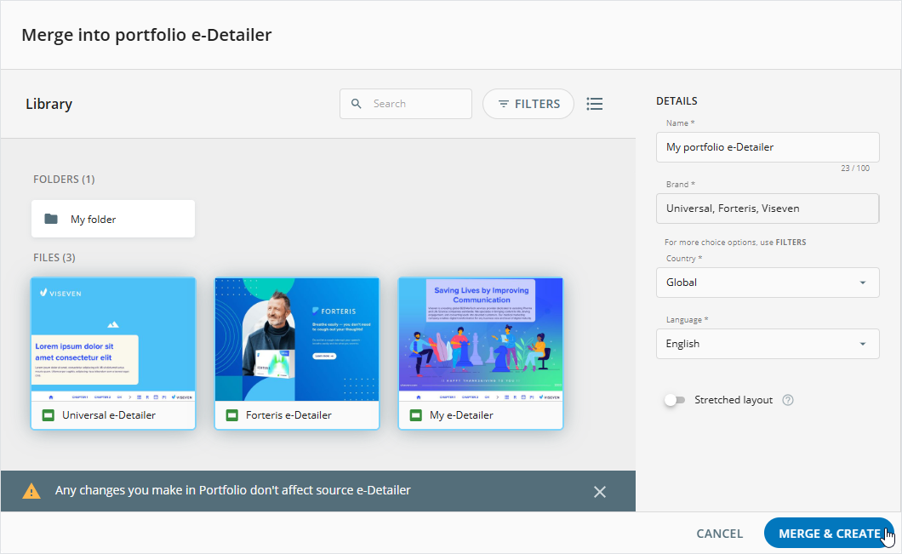Click the yellow warning triangle icon
The height and width of the screenshot is (554, 902).
click(x=31, y=491)
